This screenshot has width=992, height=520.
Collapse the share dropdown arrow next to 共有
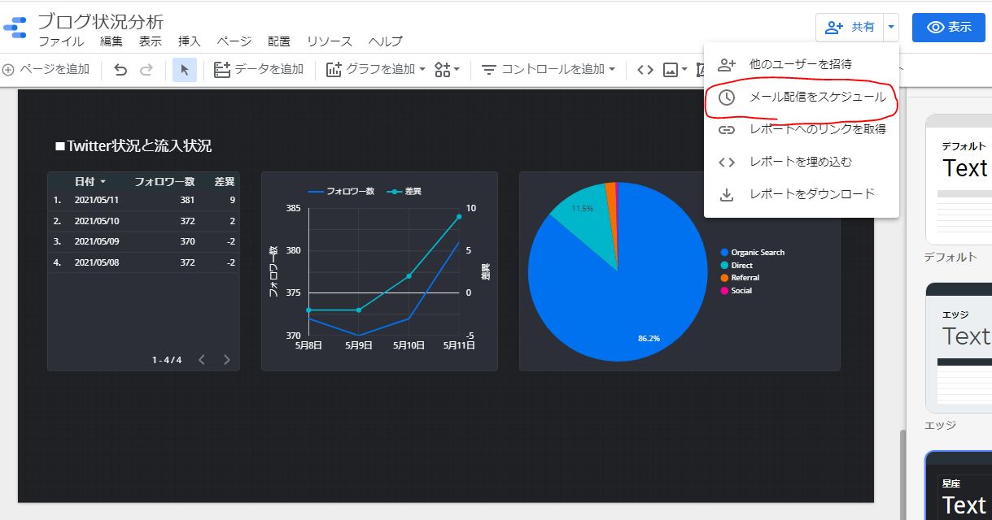[892, 27]
